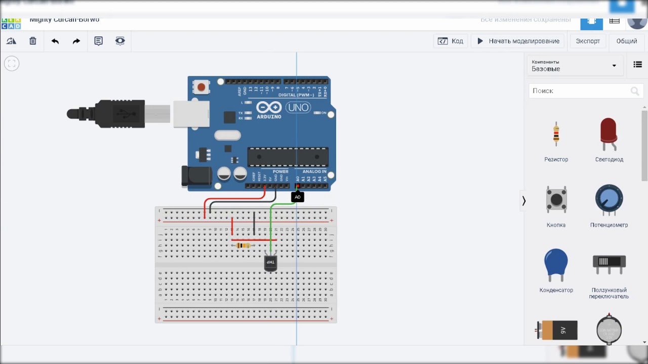Expand the Базовые components dropdown
Screen dimensions: 648x364
pos(575,66)
